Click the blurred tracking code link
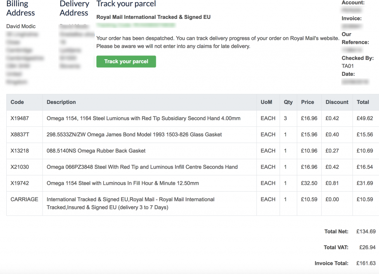 (x=136, y=25)
